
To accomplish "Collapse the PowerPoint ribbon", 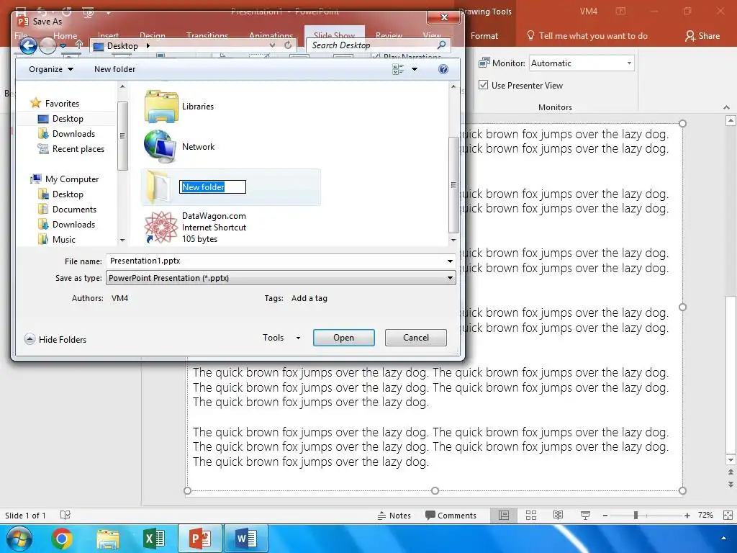I will (727, 107).
